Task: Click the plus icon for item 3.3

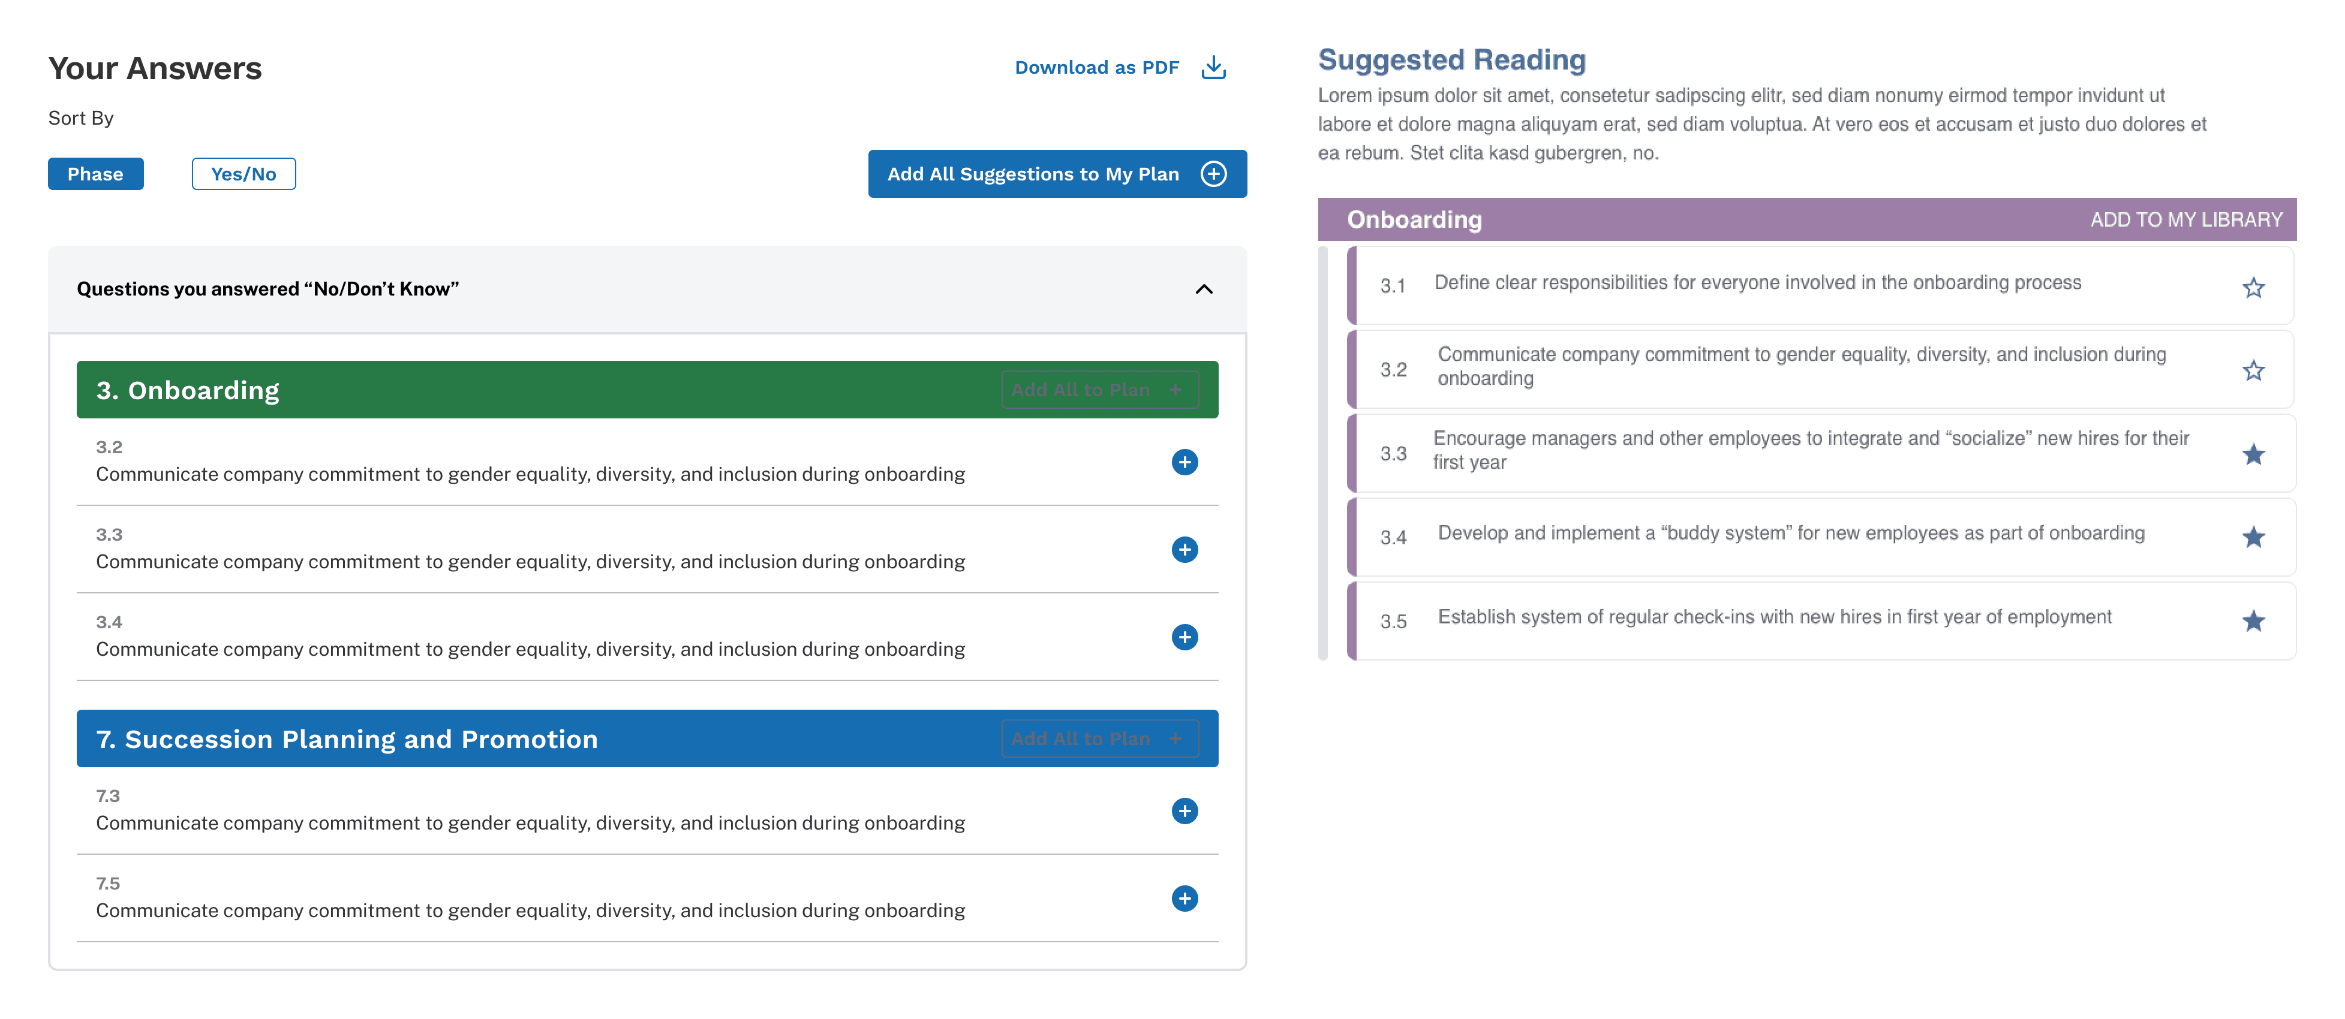Action: click(1184, 550)
